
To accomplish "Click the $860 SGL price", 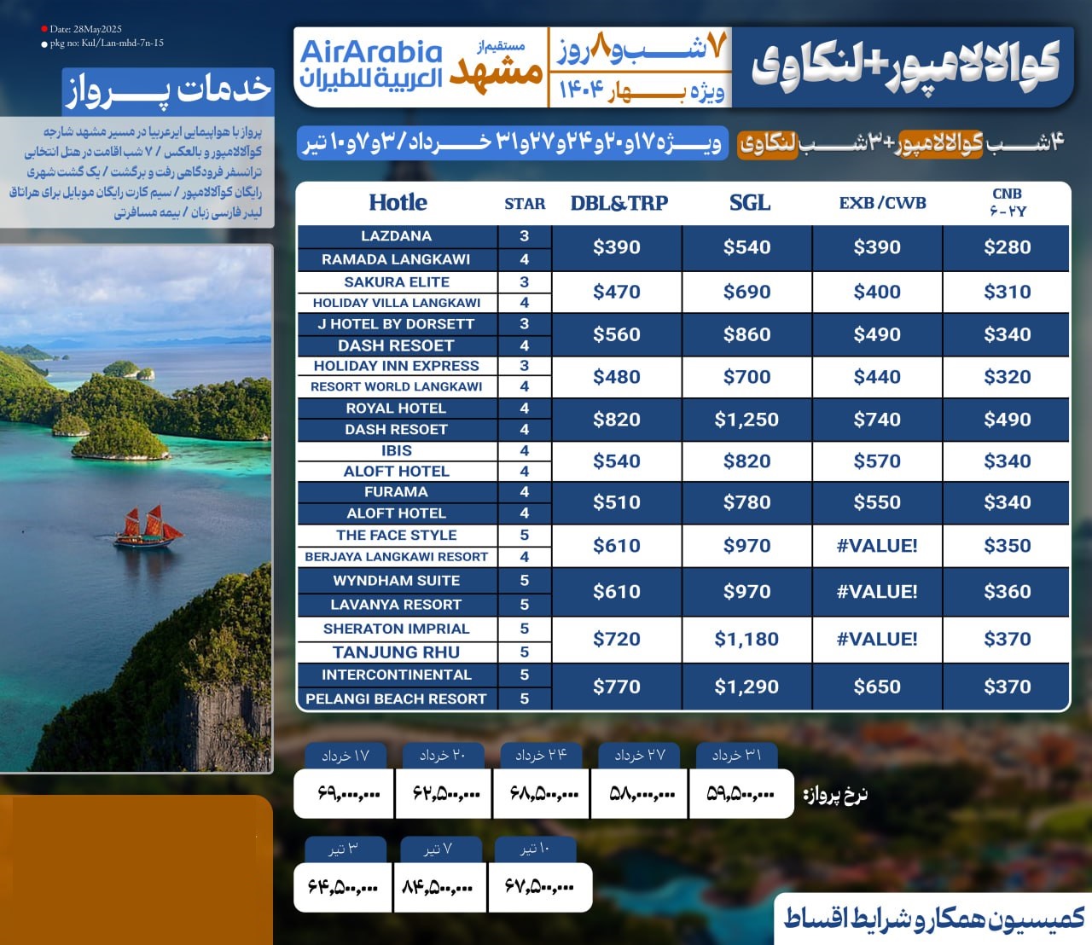I will coord(747,335).
